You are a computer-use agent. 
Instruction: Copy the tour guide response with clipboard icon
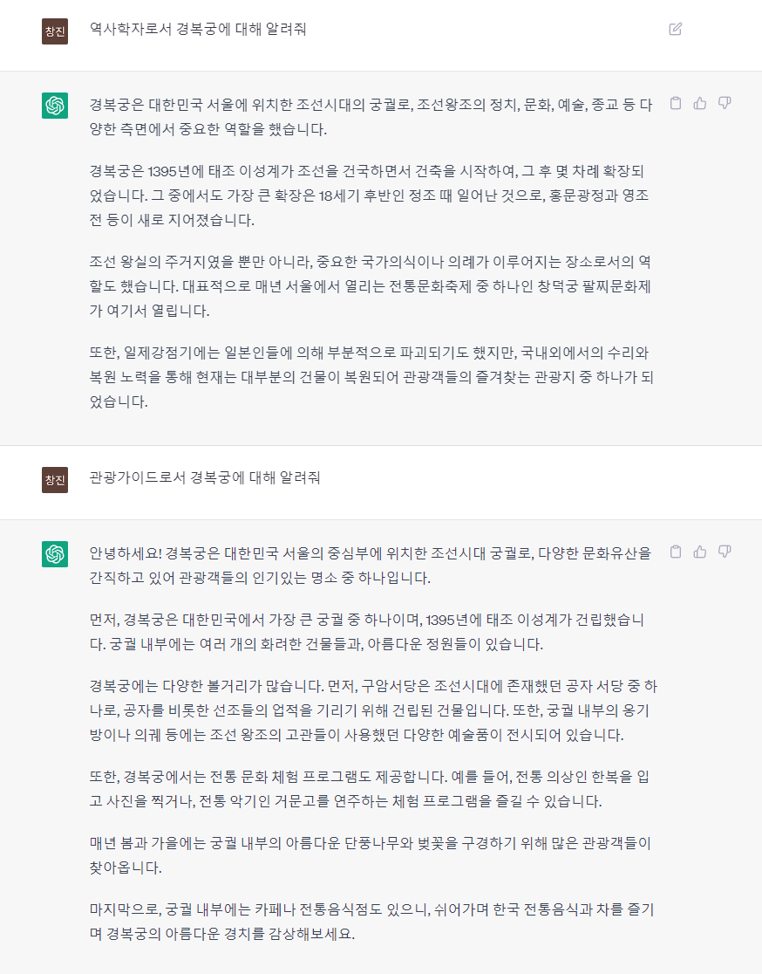pos(676,552)
